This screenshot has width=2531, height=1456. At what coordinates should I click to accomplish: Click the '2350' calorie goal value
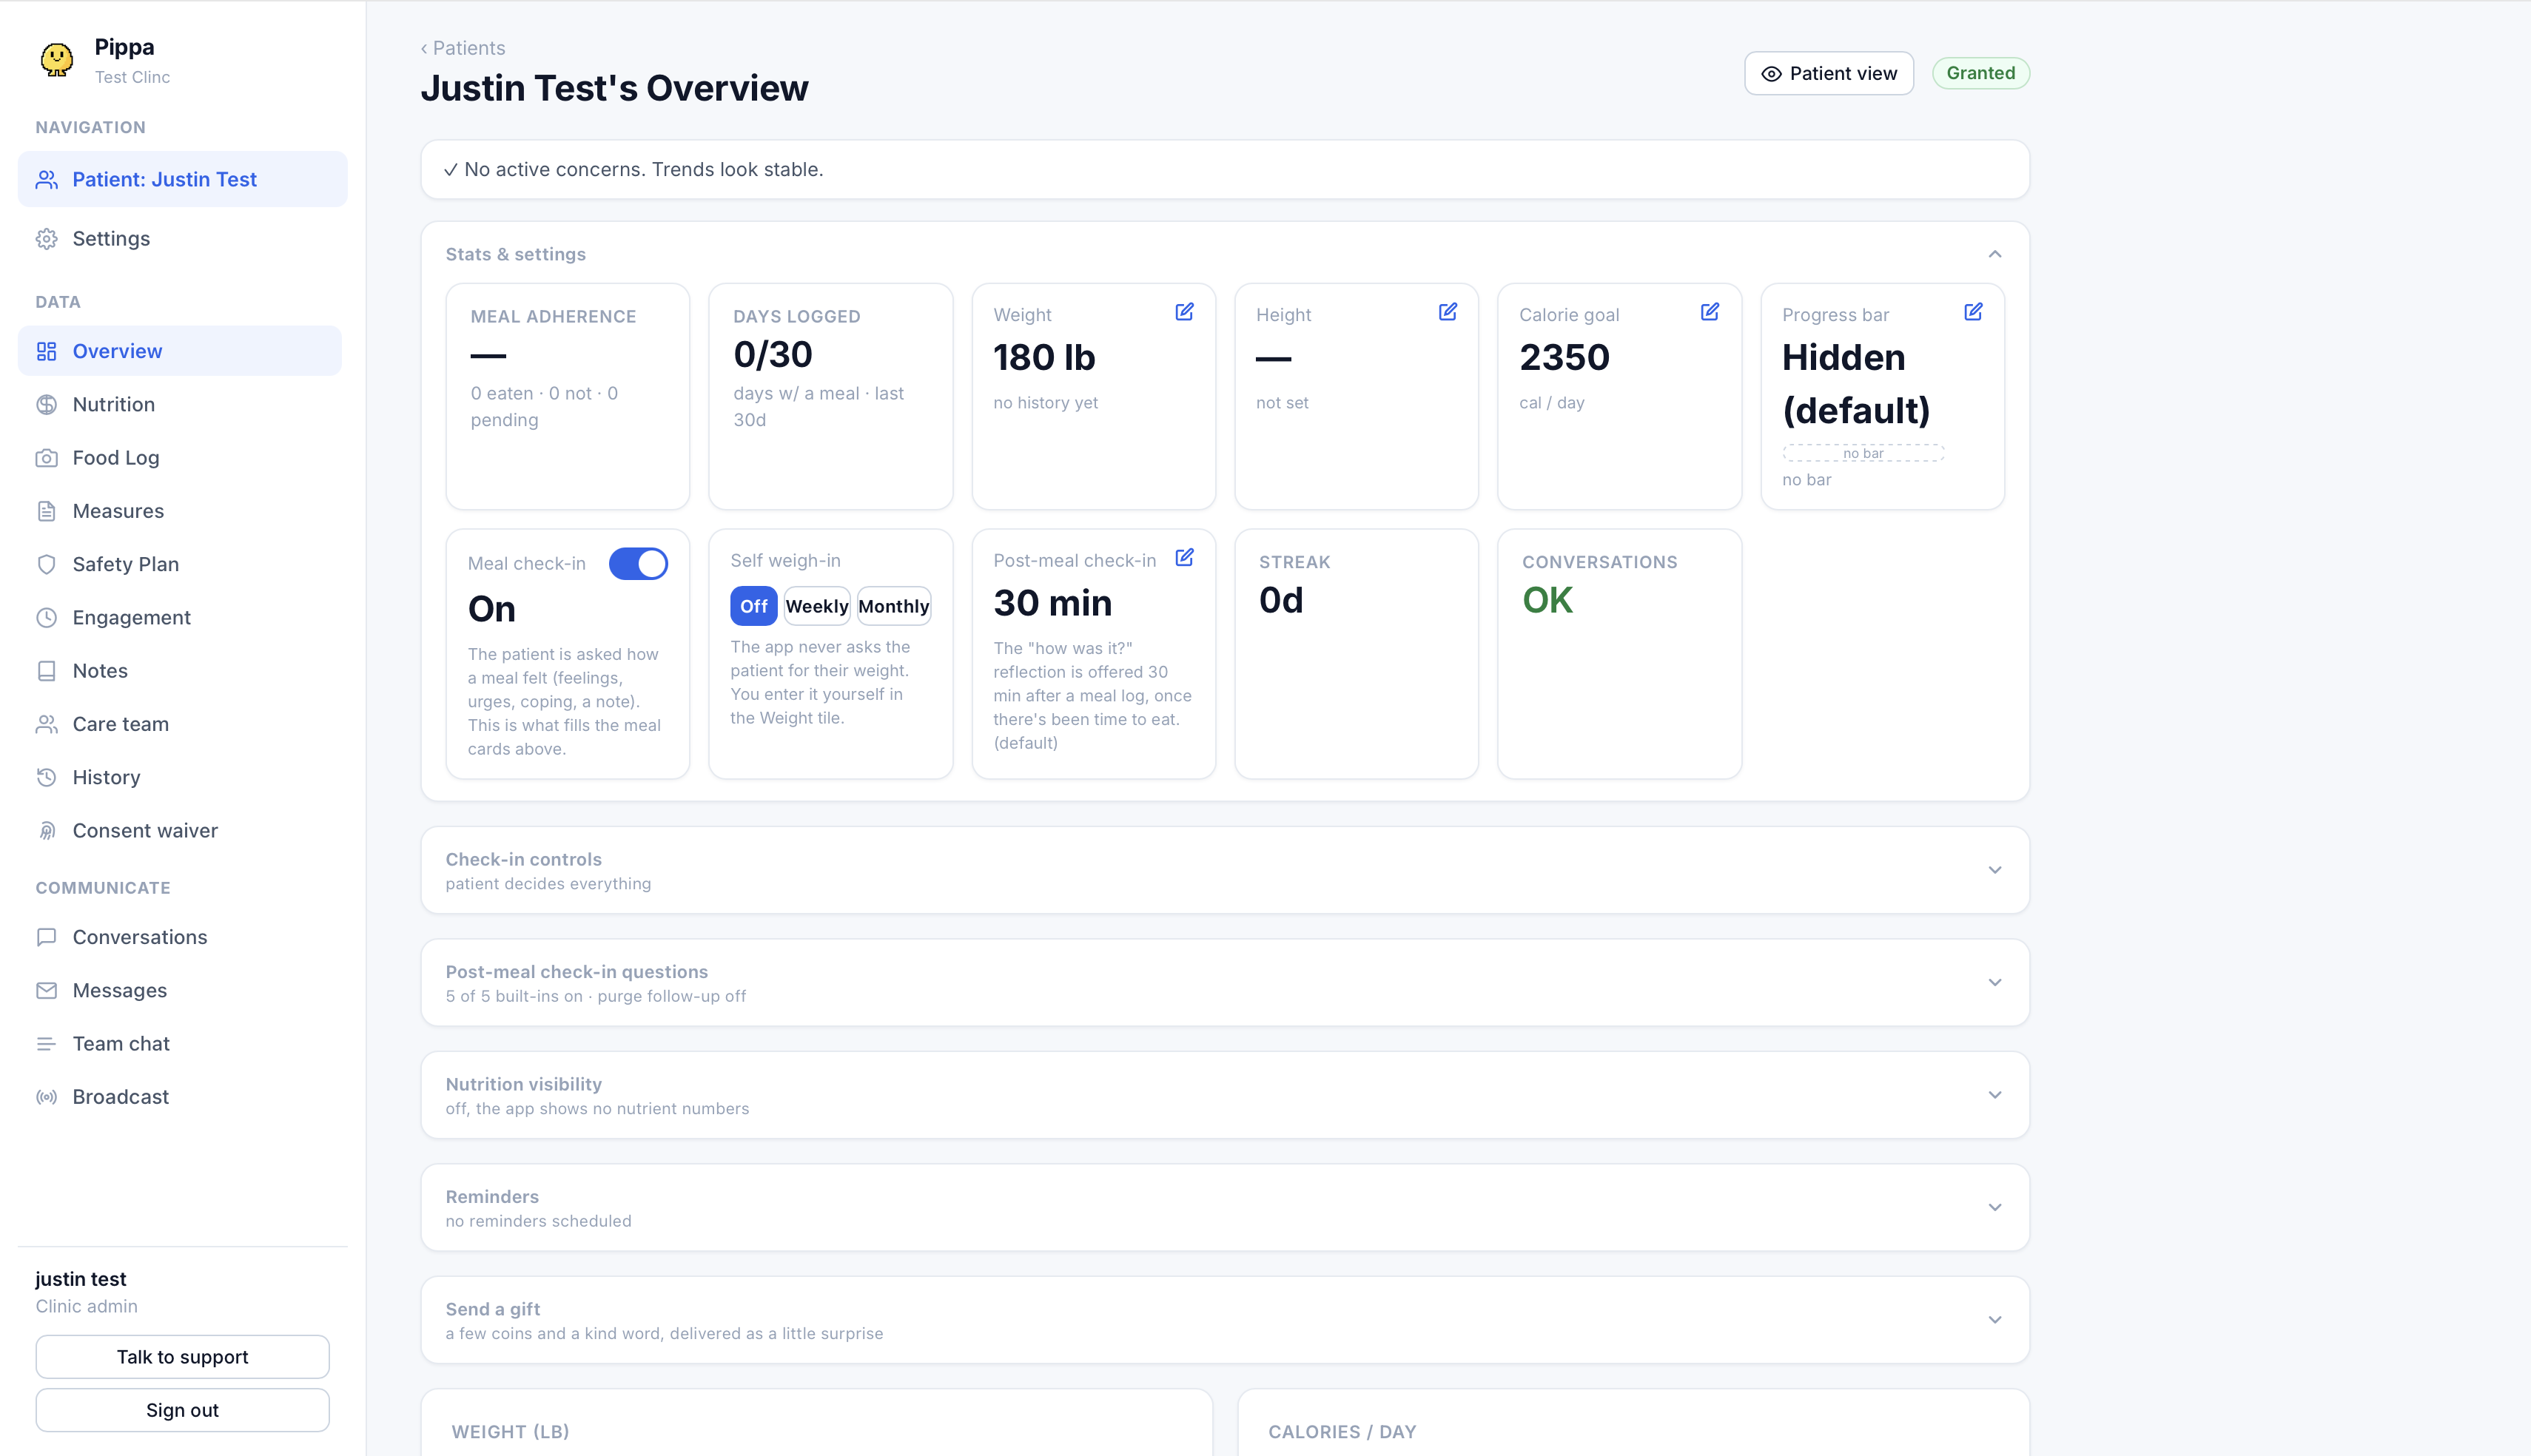pos(1564,358)
